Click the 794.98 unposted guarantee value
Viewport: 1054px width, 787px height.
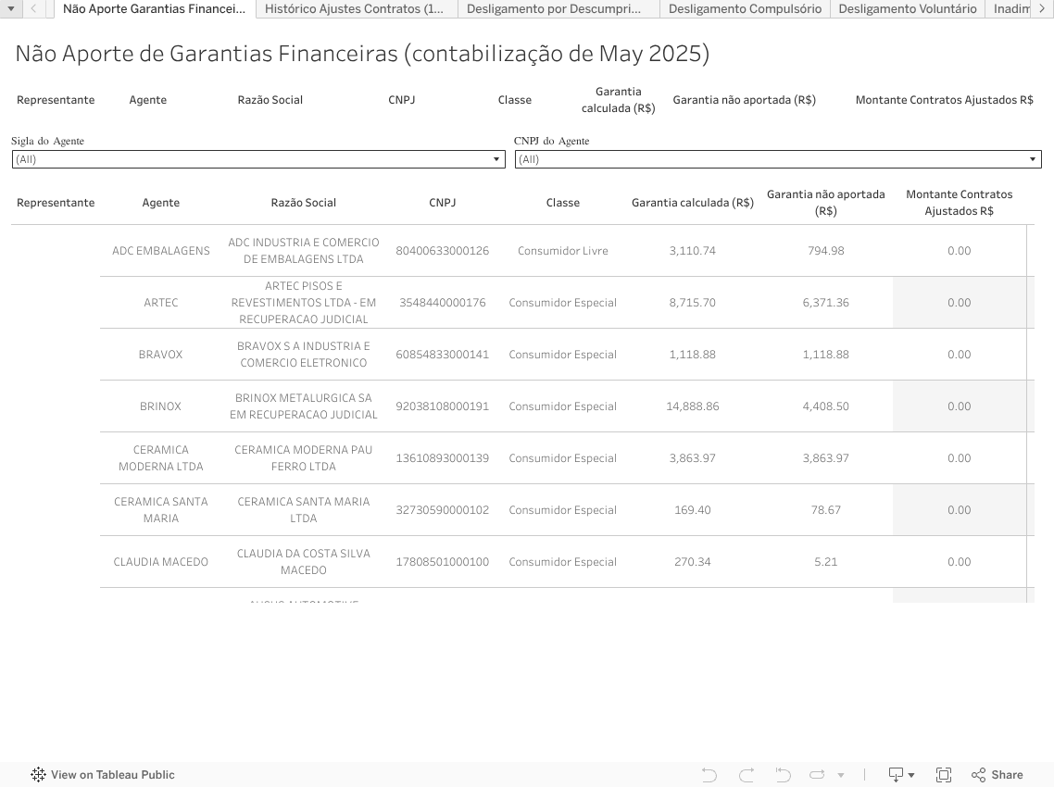825,251
